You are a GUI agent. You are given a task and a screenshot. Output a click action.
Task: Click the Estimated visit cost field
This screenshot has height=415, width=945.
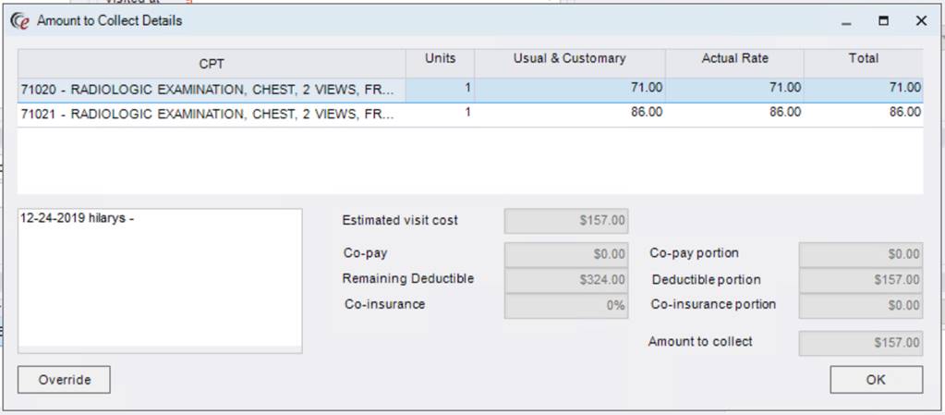click(x=566, y=221)
